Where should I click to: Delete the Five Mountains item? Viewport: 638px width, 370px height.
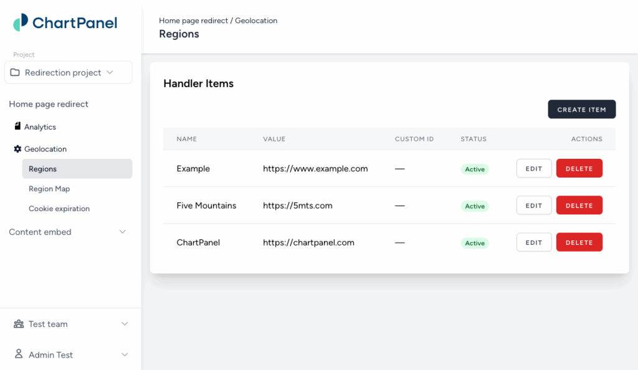(x=579, y=206)
